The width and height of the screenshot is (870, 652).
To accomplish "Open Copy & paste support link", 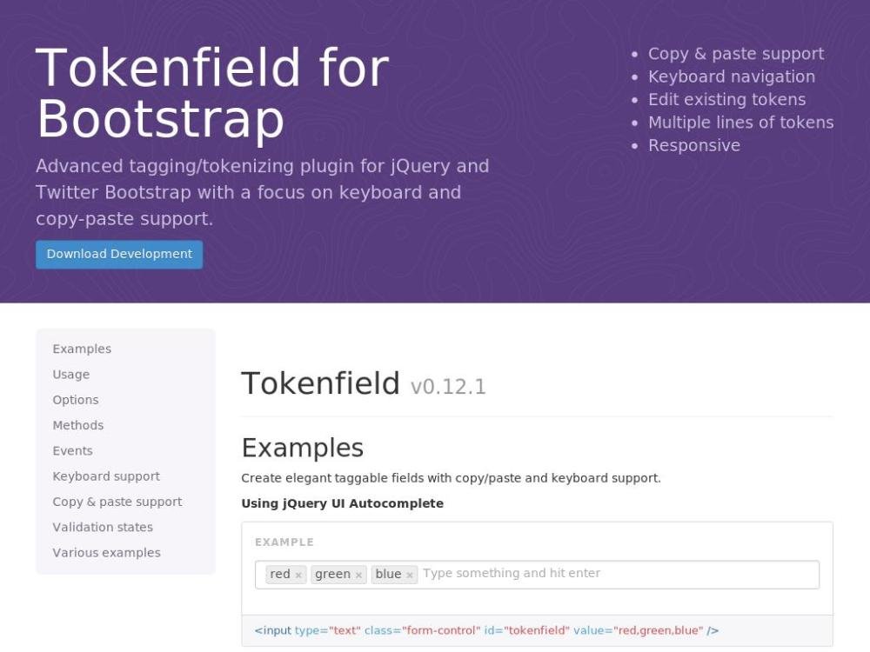I will tap(117, 502).
